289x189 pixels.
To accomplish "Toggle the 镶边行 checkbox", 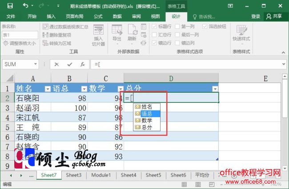I will 154,43.
